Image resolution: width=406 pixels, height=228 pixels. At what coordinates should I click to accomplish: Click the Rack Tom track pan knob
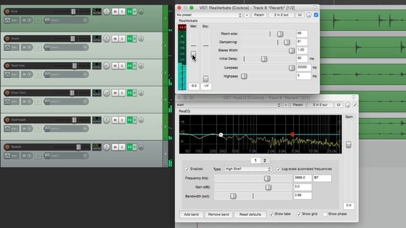point(107,66)
